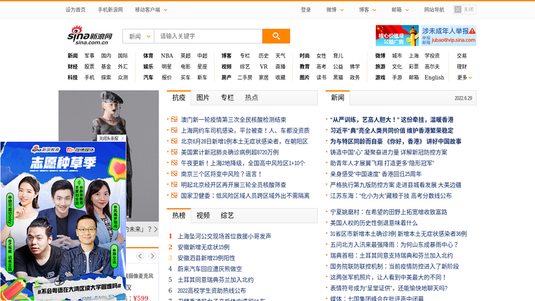The height and width of the screenshot is (301, 535).
Task: Expand the 更多 navigation menu
Action: [x=464, y=78]
